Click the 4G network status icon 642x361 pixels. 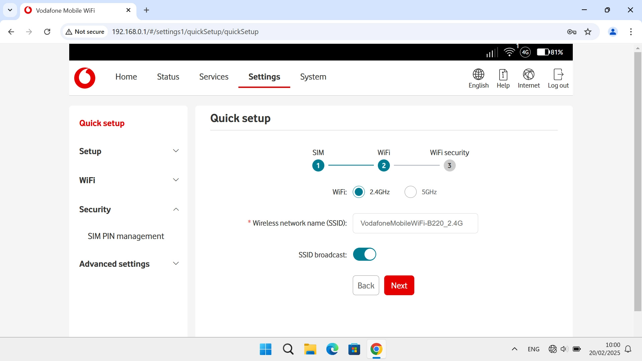pos(525,52)
